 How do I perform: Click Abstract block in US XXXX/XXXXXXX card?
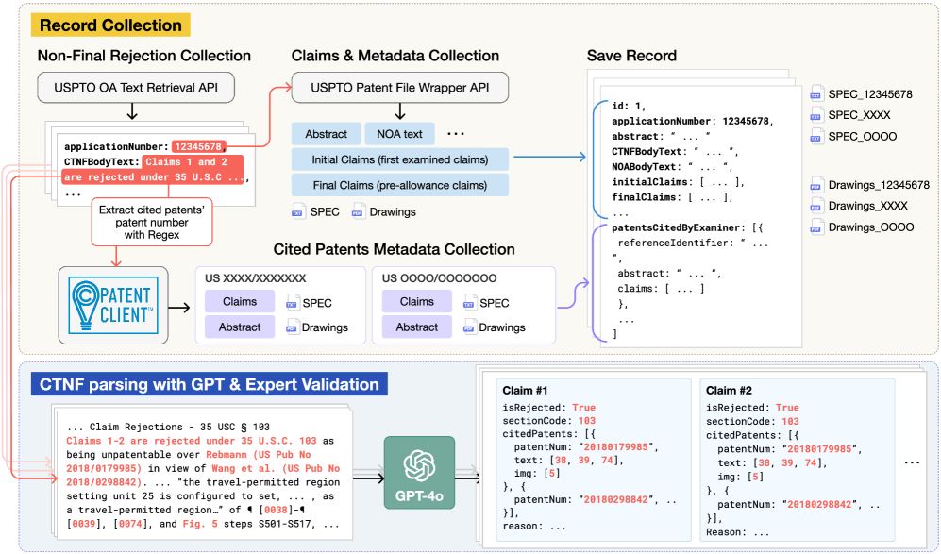[x=240, y=327]
